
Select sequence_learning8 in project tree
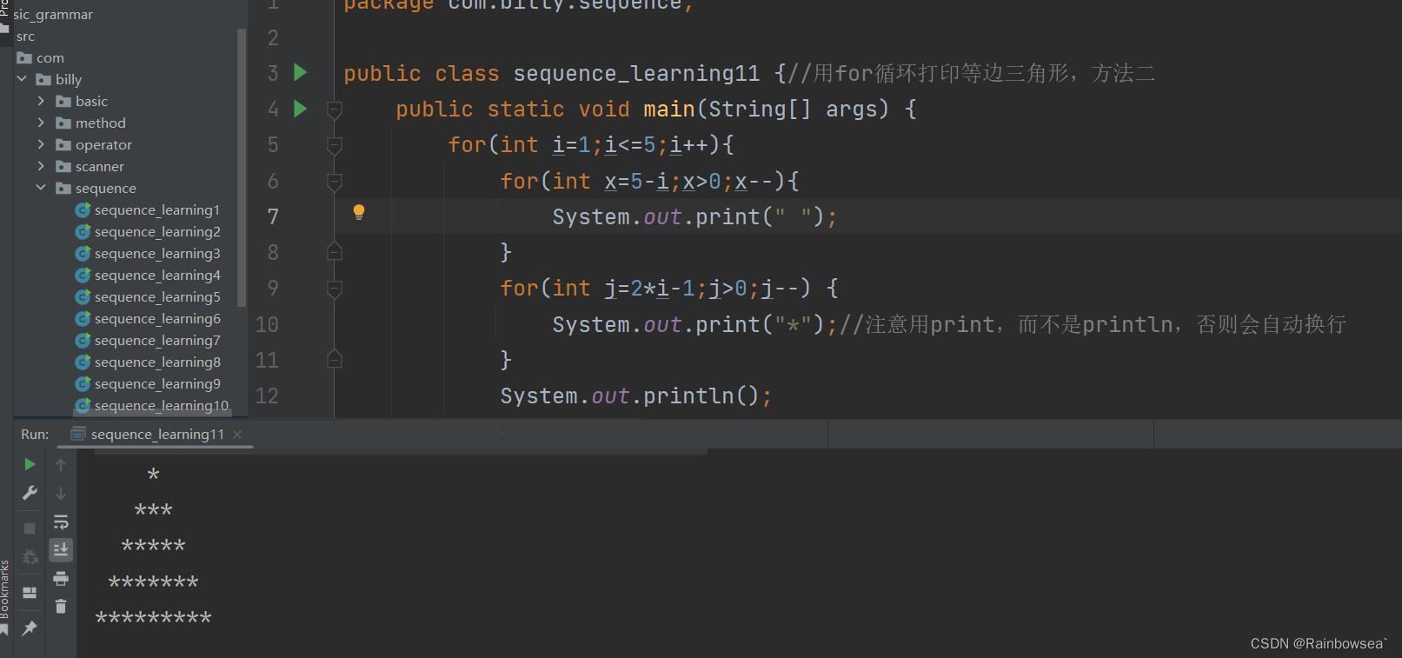pyautogui.click(x=148, y=362)
